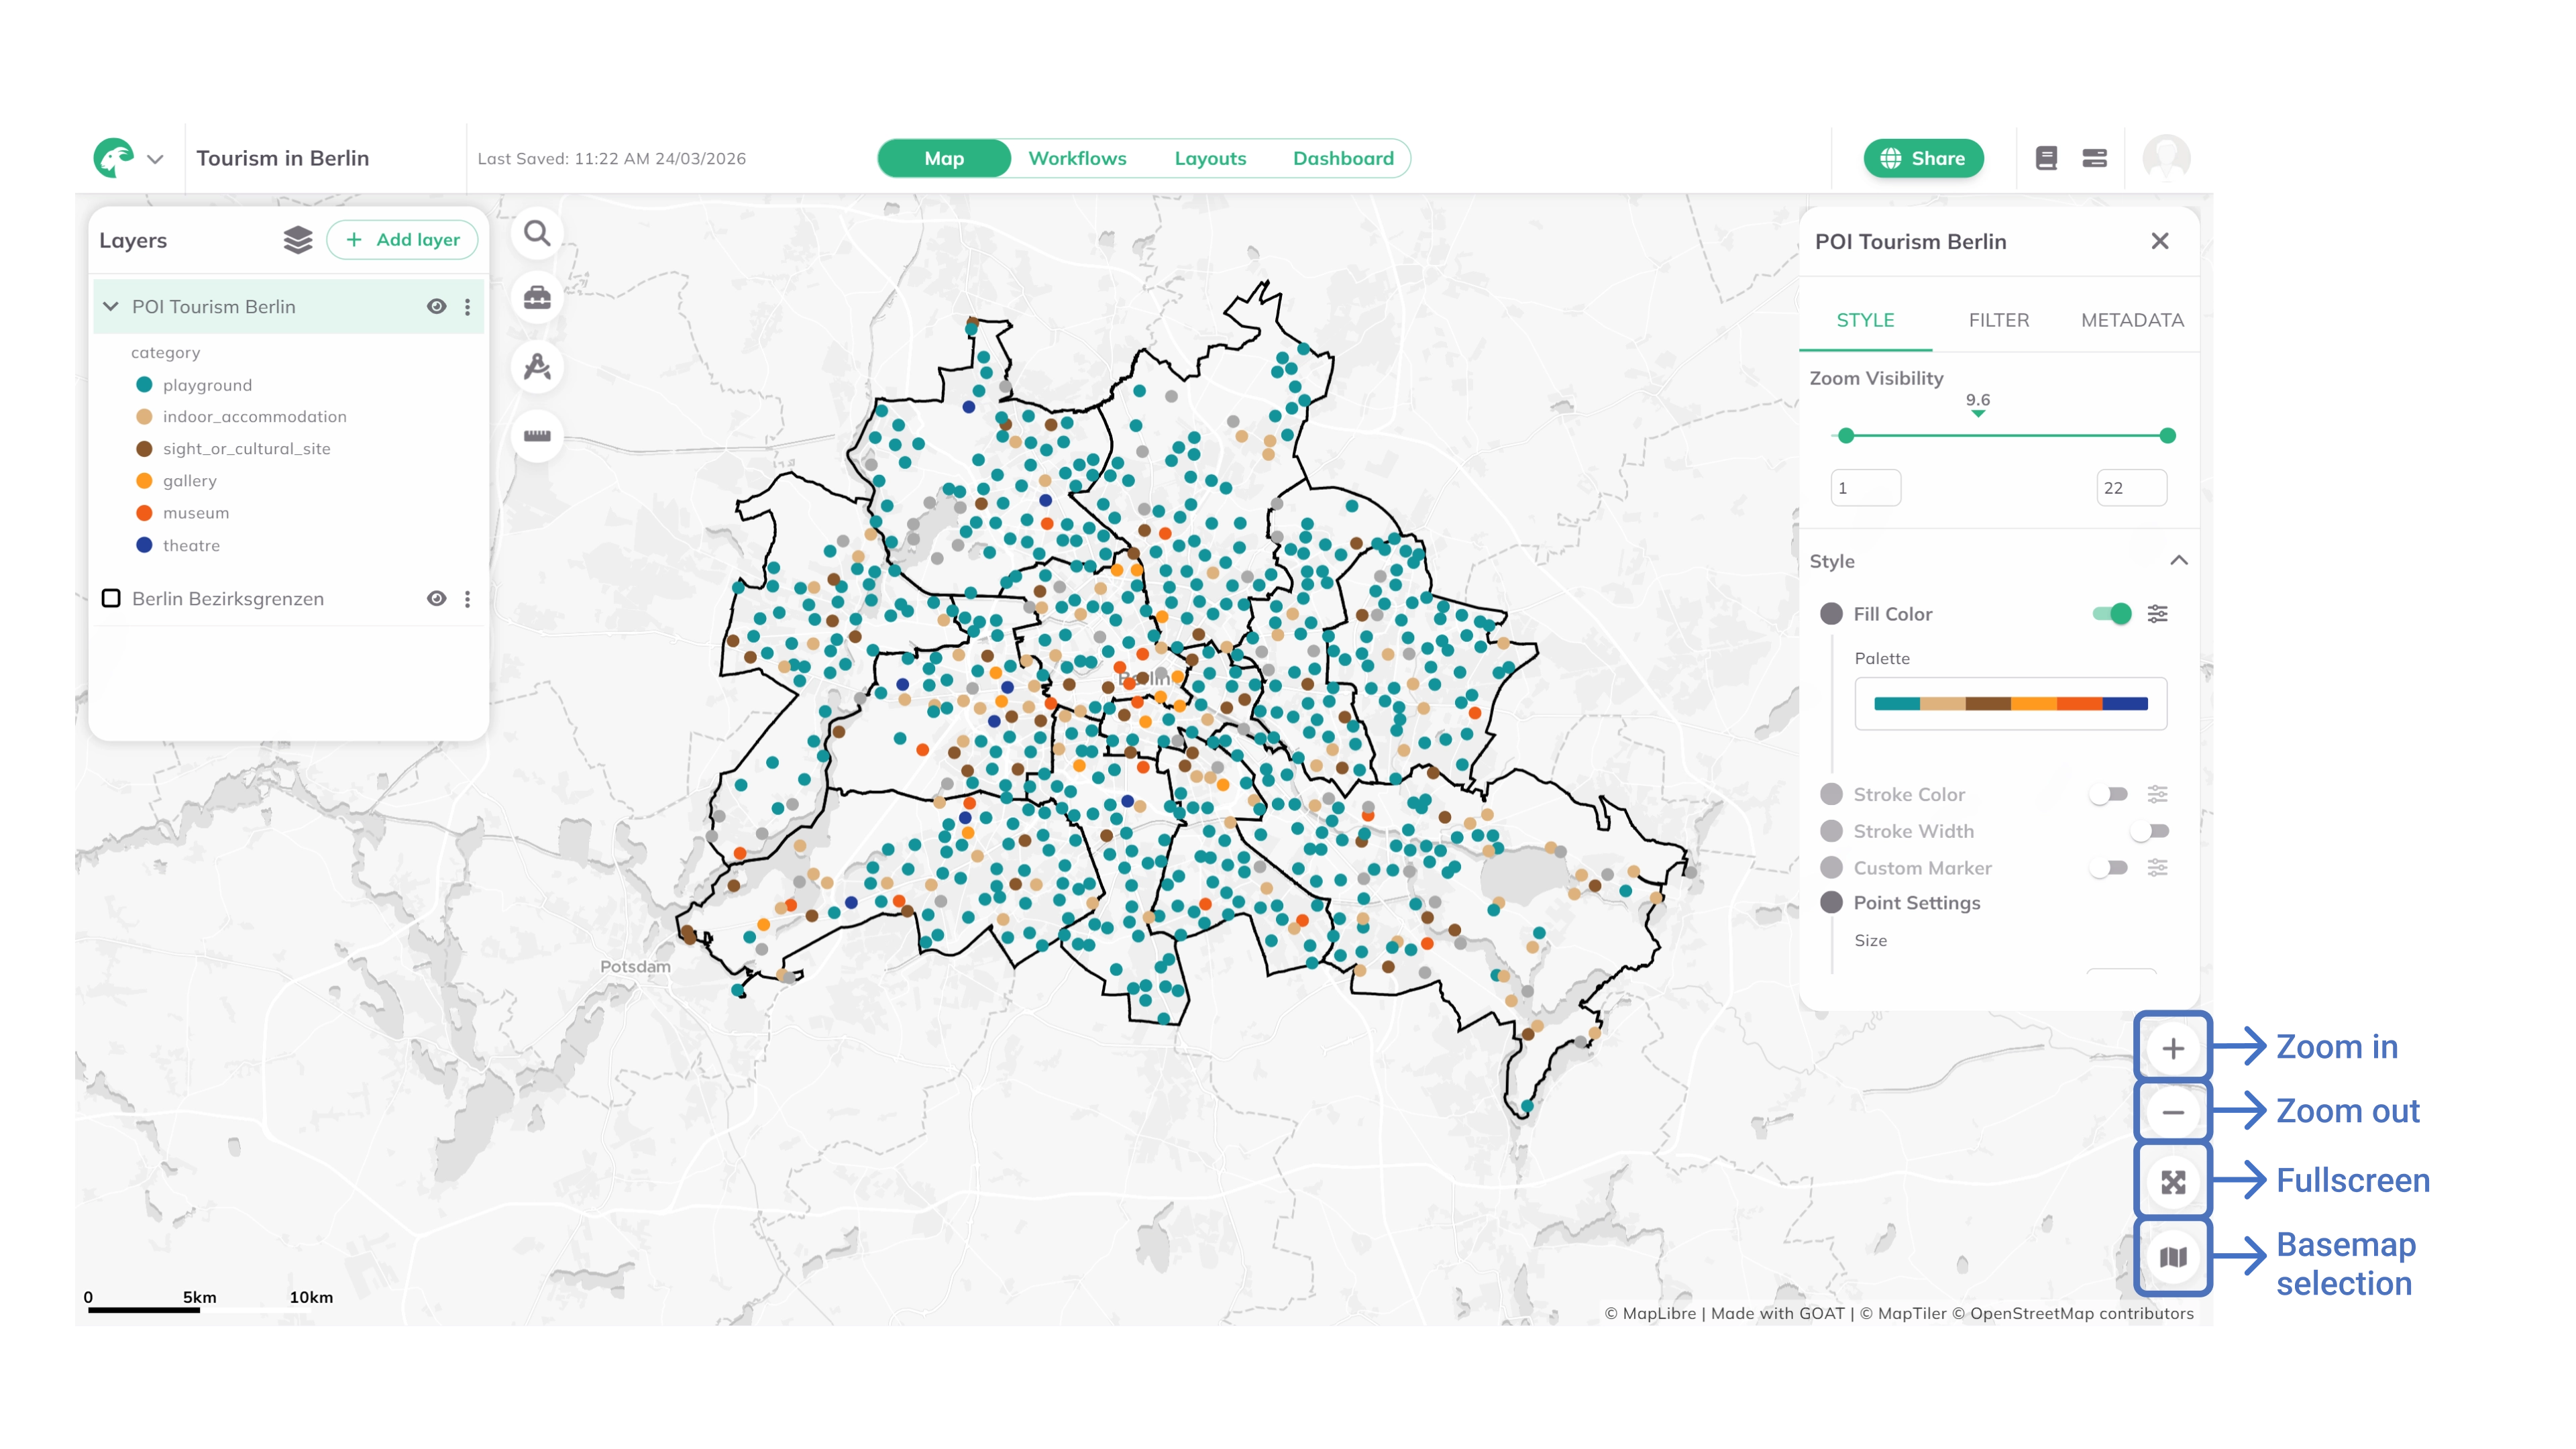Viewport: 2576px width, 1449px height.
Task: Enter fullscreen mode on the map
Action: (x=2172, y=1181)
